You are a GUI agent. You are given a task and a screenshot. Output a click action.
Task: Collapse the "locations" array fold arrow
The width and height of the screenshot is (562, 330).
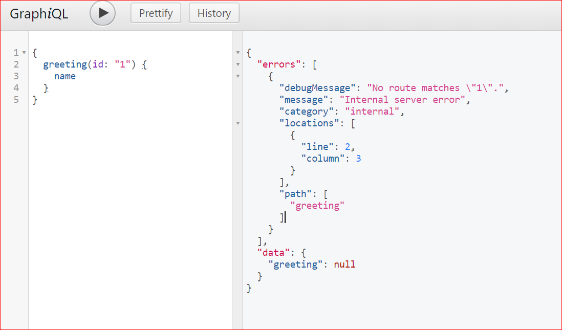click(237, 123)
